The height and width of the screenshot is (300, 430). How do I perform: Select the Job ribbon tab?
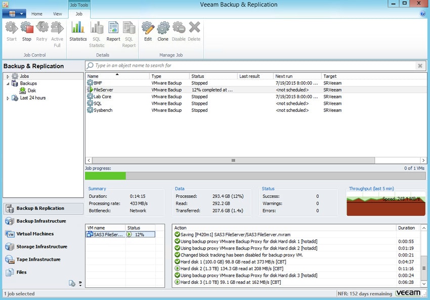coord(79,14)
